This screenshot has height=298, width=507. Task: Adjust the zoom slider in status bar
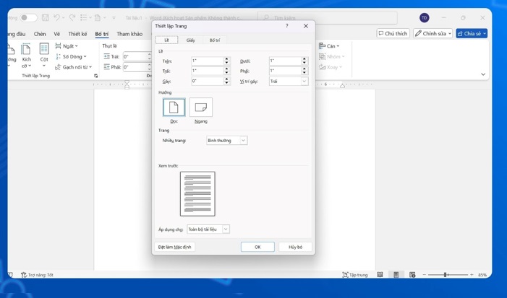[x=445, y=275]
